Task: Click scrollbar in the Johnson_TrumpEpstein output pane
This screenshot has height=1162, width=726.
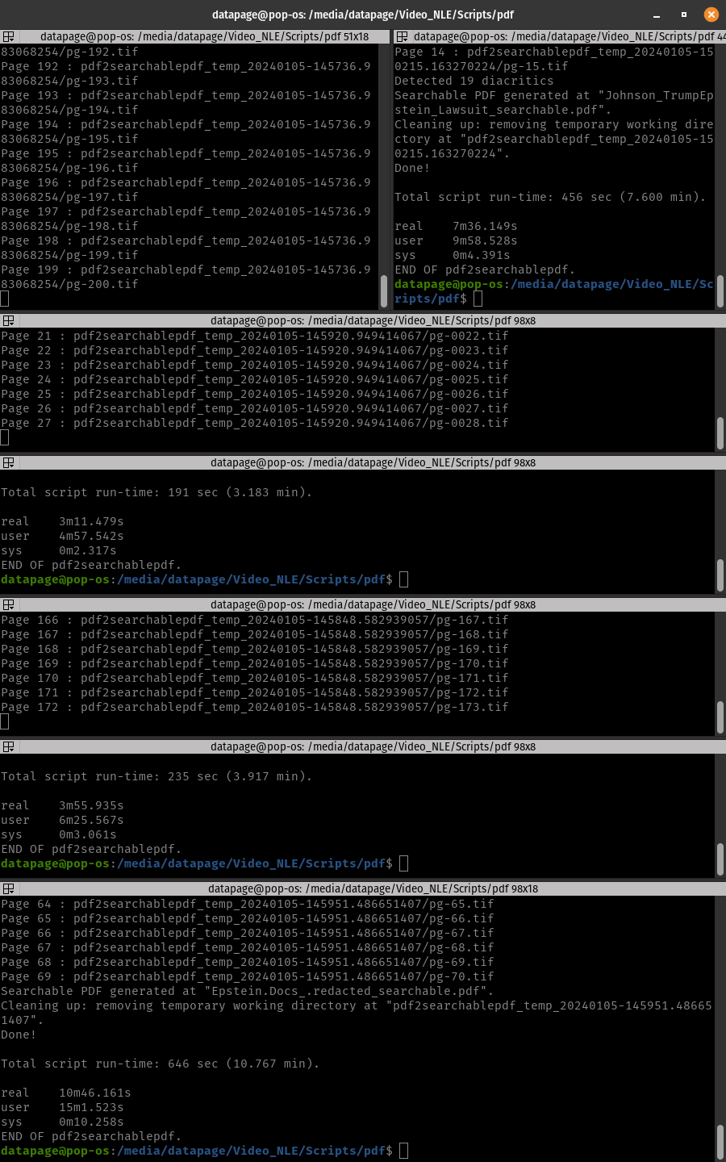Action: point(720,290)
